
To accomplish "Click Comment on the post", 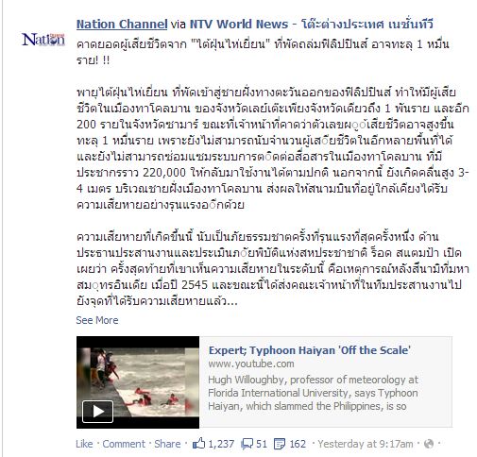I will pyautogui.click(x=124, y=444).
